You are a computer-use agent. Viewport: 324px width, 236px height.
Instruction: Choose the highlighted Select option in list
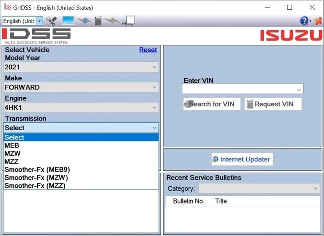coord(81,137)
